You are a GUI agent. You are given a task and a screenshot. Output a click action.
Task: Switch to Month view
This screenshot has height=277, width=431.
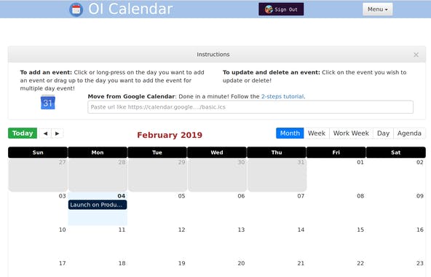pos(290,133)
